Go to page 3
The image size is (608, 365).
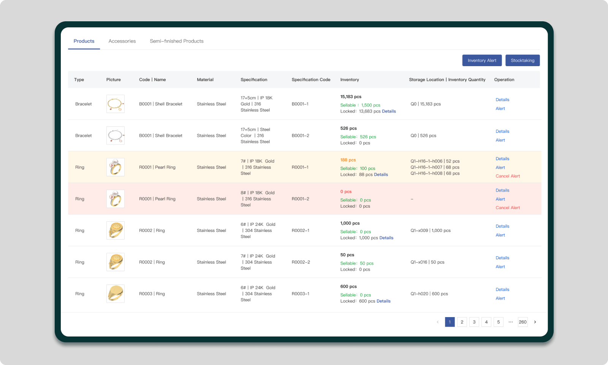click(x=474, y=322)
